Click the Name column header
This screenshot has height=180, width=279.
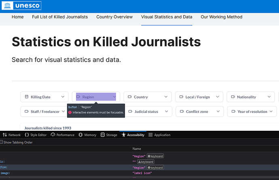137,149
